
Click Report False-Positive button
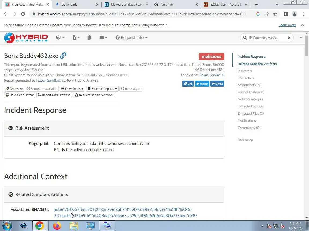point(54,95)
